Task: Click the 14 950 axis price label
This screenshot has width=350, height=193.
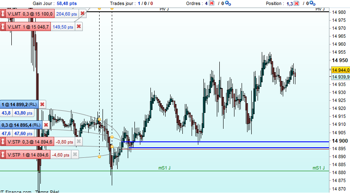Action: 340,60
